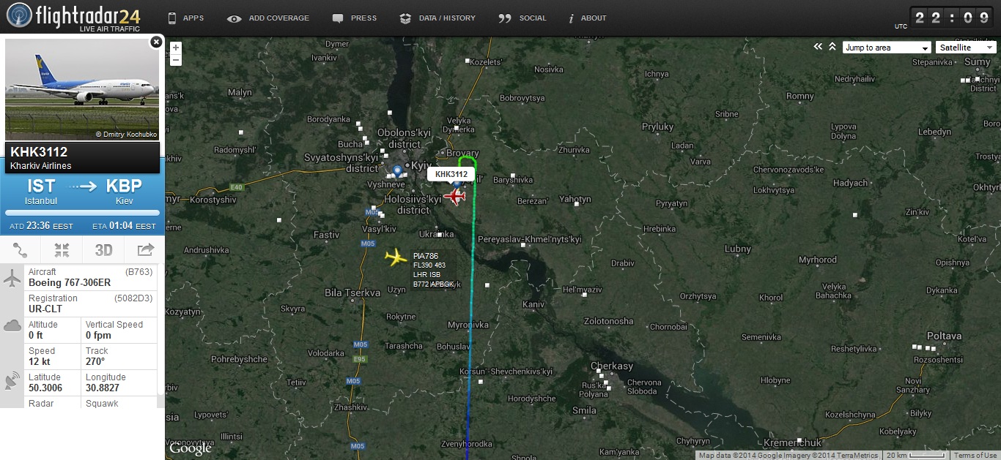Click the Track 270° value

(95, 362)
